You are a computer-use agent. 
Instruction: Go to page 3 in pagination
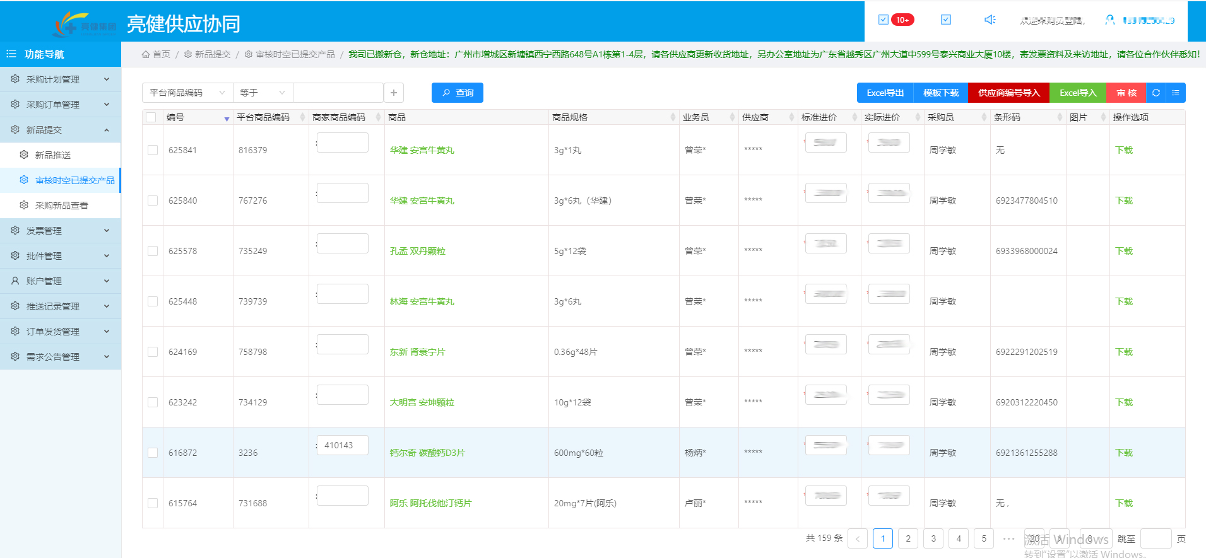[933, 538]
